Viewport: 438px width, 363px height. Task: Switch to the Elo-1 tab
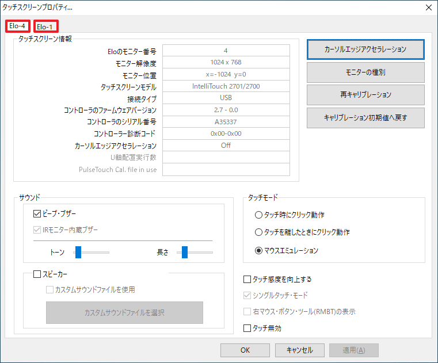pyautogui.click(x=45, y=26)
